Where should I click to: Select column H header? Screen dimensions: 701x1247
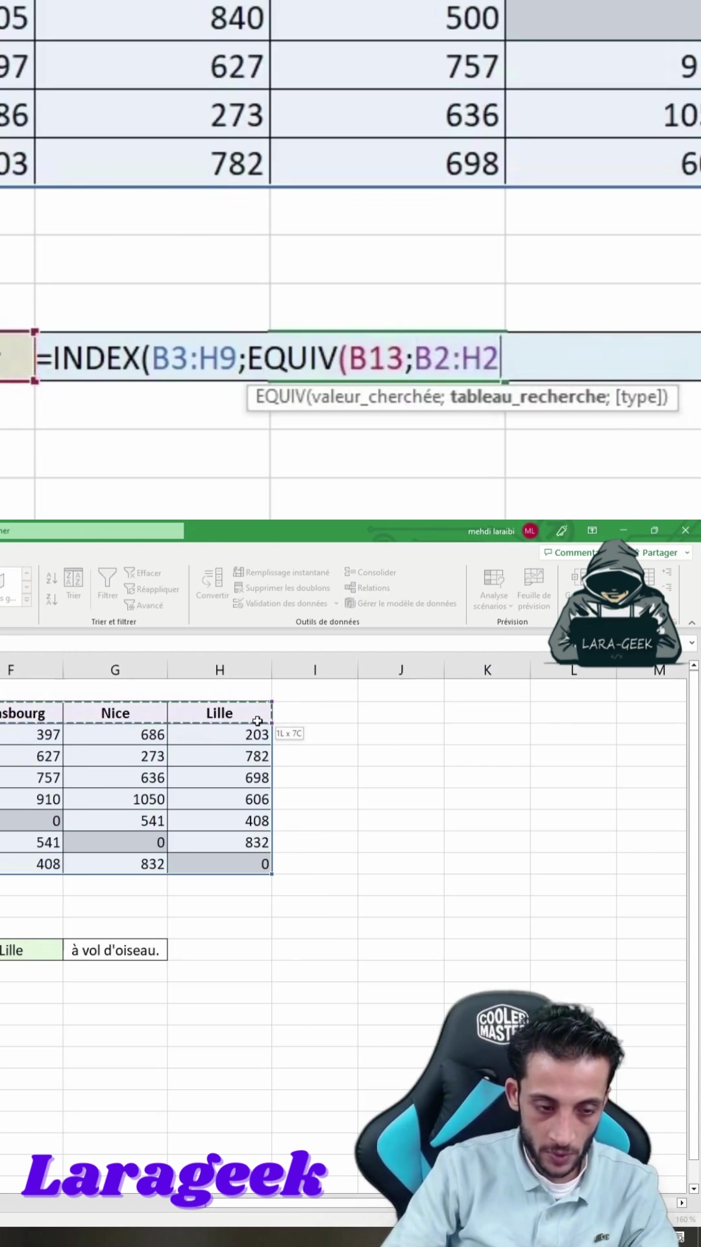pos(219,670)
